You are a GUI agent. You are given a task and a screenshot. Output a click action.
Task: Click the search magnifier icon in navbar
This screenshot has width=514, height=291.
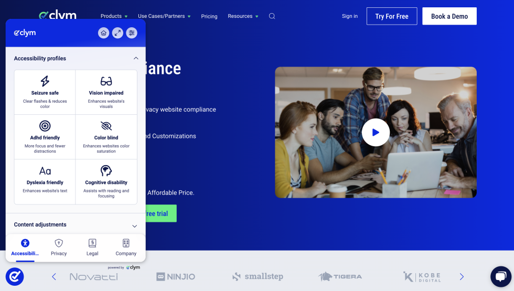(x=272, y=16)
